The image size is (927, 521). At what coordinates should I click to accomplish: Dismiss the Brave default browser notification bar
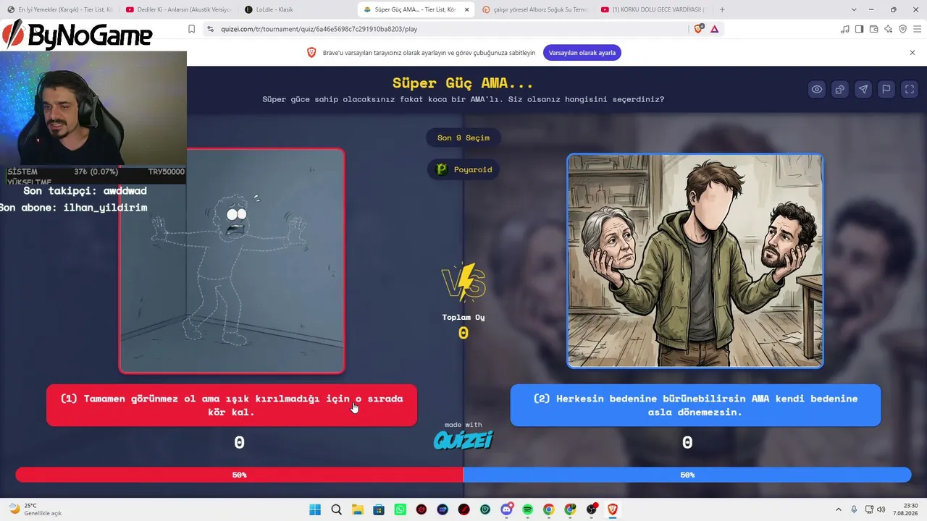[x=913, y=53]
